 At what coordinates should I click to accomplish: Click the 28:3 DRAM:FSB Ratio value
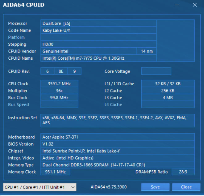point(183,172)
